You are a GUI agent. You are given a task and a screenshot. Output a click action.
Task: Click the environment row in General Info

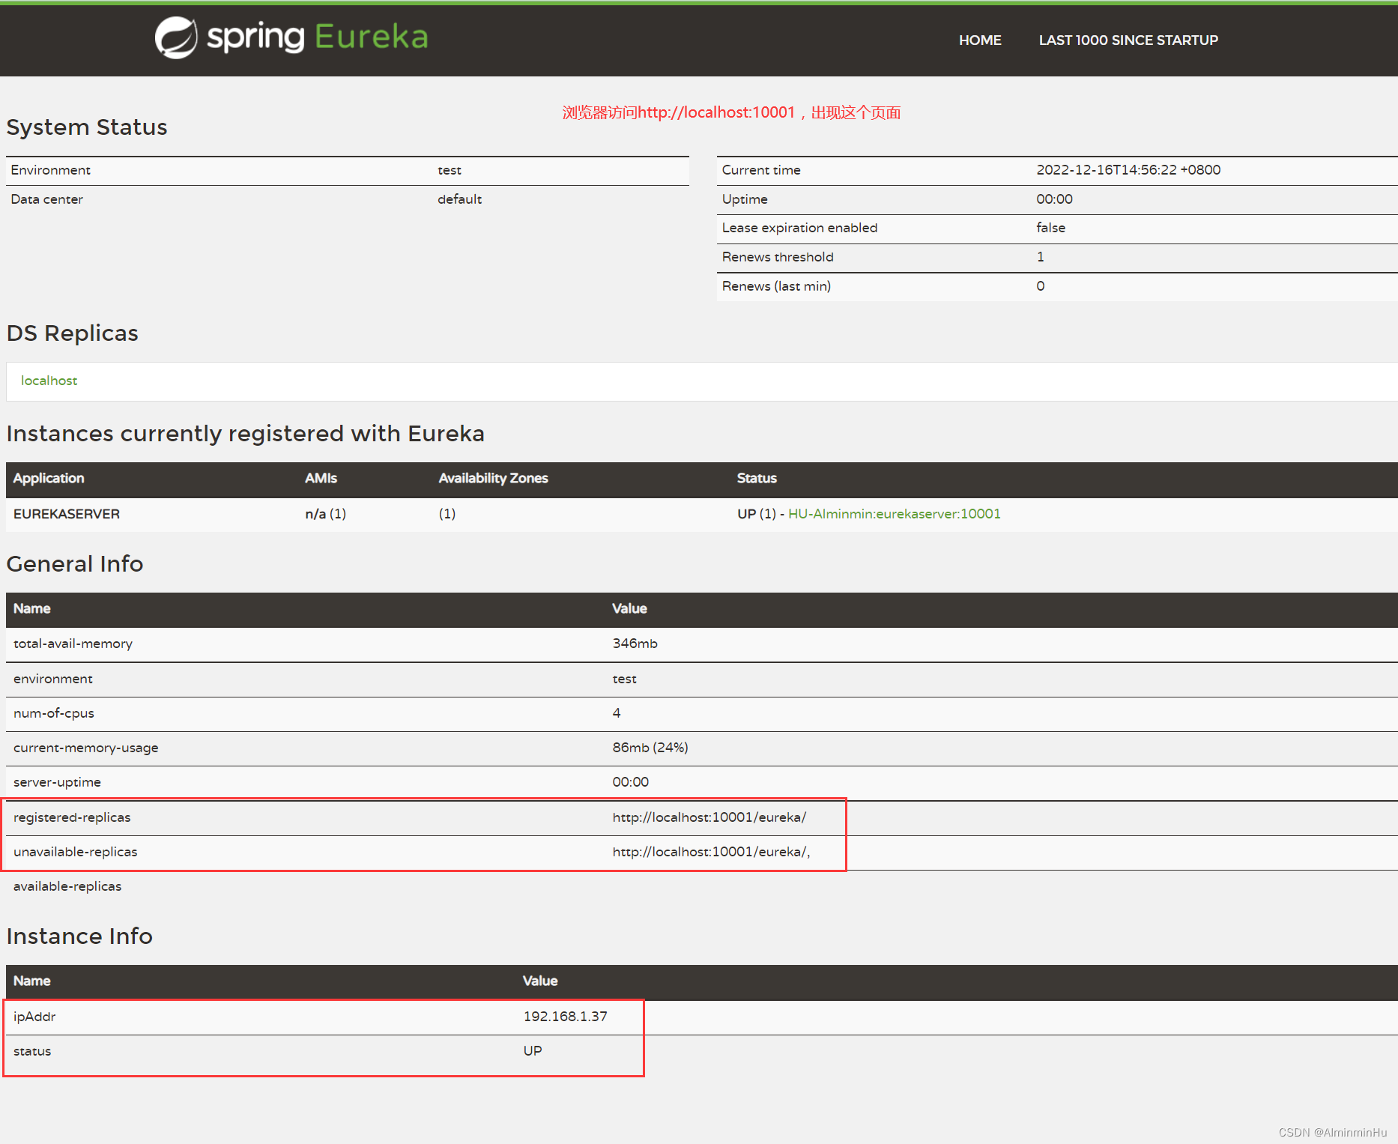tap(701, 679)
